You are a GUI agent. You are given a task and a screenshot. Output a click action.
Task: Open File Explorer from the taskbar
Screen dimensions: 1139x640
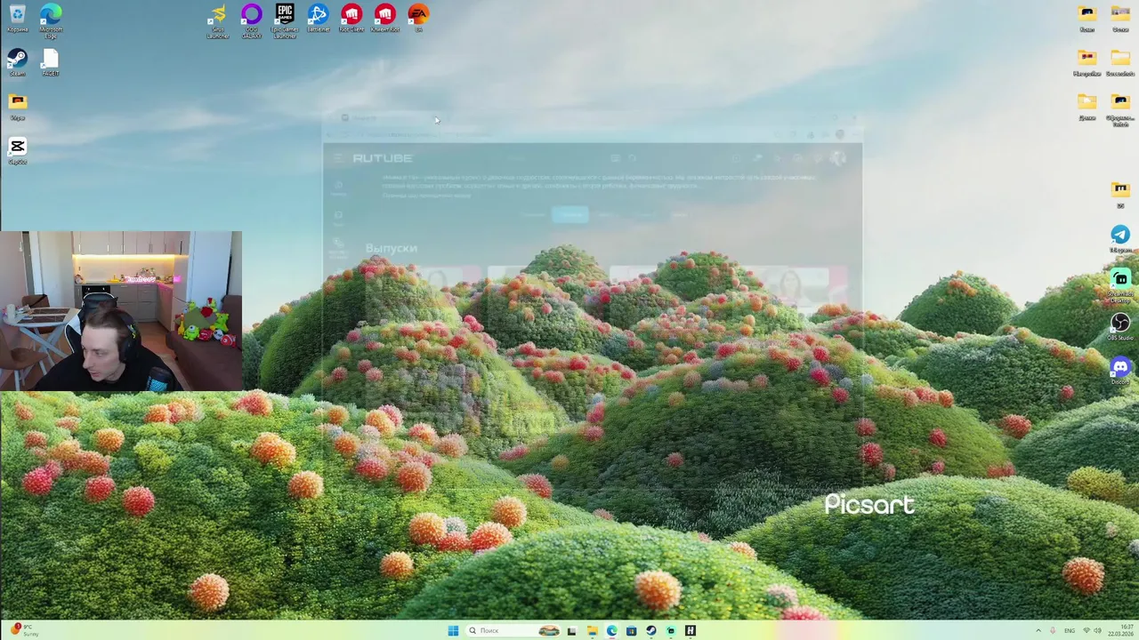point(592,630)
